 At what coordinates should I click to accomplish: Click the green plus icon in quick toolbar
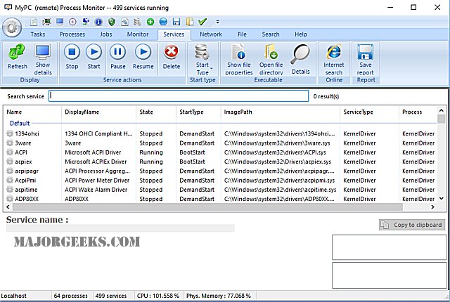click(x=150, y=22)
